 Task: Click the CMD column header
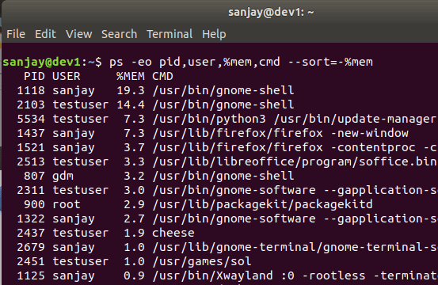(x=162, y=76)
